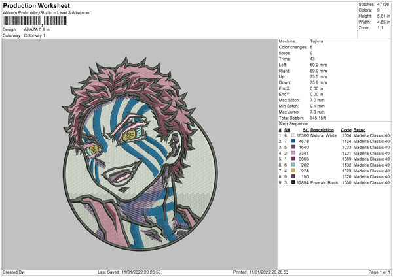393x277 pixels.
Task: Pick the dark purple swatch for code 1320
Action: 293,176
